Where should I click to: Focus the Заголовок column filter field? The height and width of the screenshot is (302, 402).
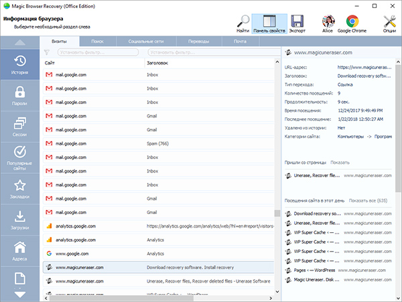tap(214, 52)
